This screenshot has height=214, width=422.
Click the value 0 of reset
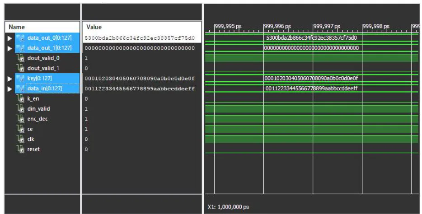click(x=86, y=149)
